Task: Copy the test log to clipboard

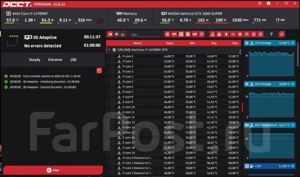Action: (99, 71)
